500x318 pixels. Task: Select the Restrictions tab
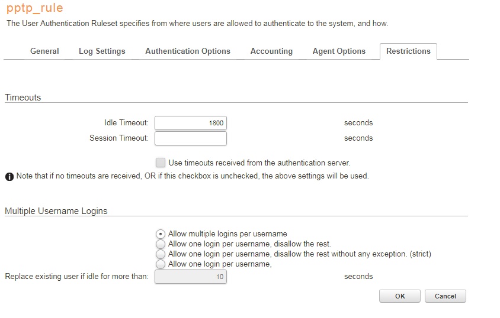(x=408, y=51)
